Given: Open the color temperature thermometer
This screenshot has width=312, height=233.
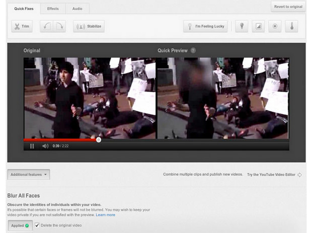Looking at the screenshot, I should pos(291,26).
